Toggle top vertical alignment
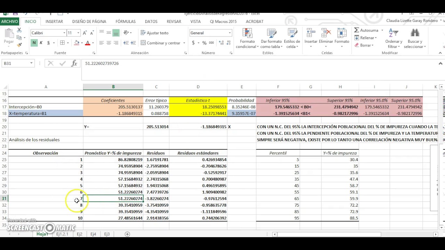 pyautogui.click(x=102, y=33)
